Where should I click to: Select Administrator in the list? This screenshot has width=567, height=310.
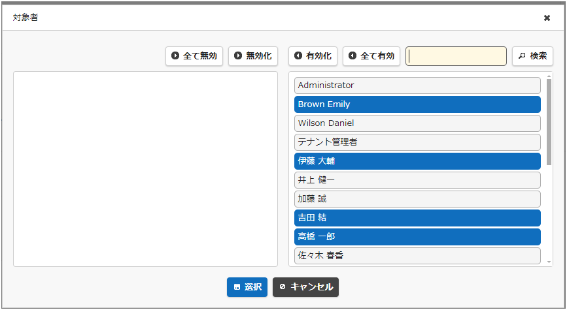417,85
